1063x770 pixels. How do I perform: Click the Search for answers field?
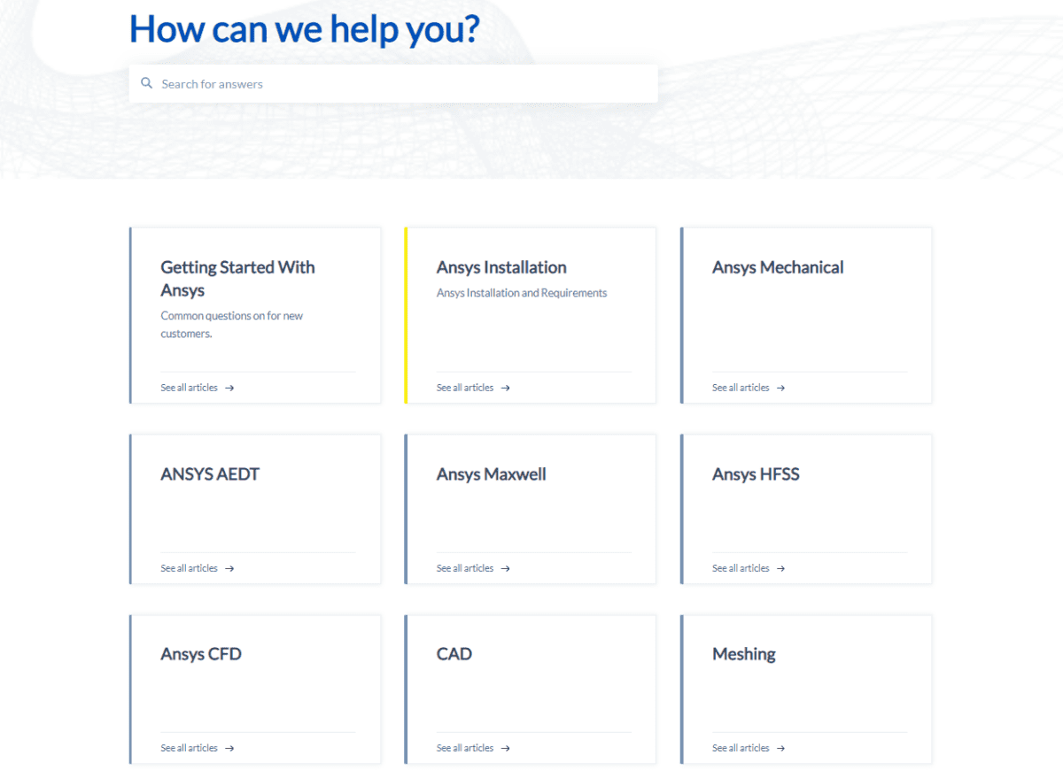tap(399, 84)
